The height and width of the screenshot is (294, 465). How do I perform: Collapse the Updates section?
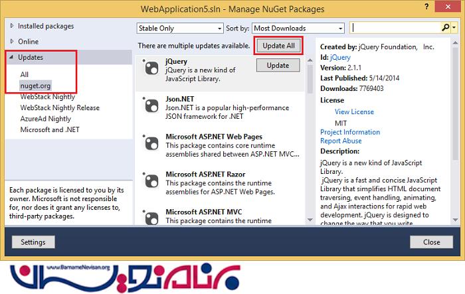(x=11, y=57)
